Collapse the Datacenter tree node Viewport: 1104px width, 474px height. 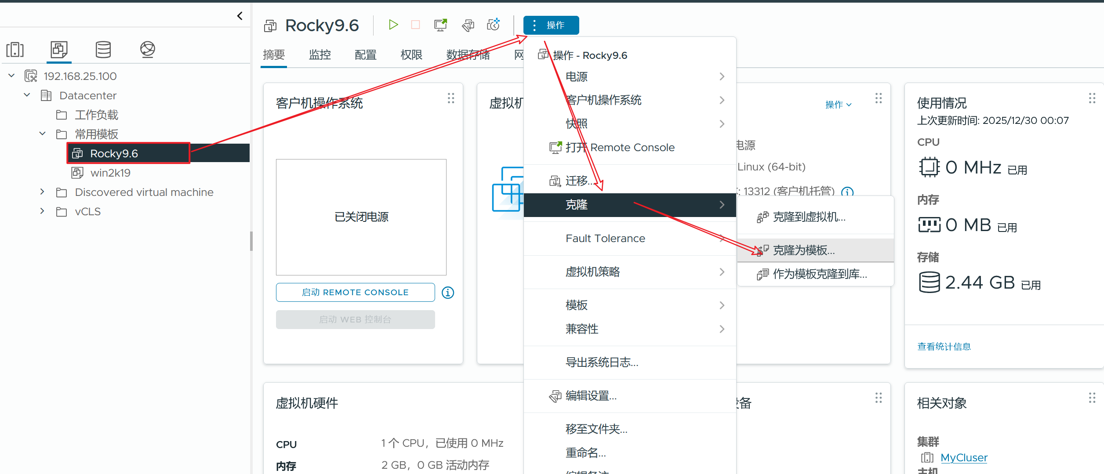pyautogui.click(x=27, y=95)
